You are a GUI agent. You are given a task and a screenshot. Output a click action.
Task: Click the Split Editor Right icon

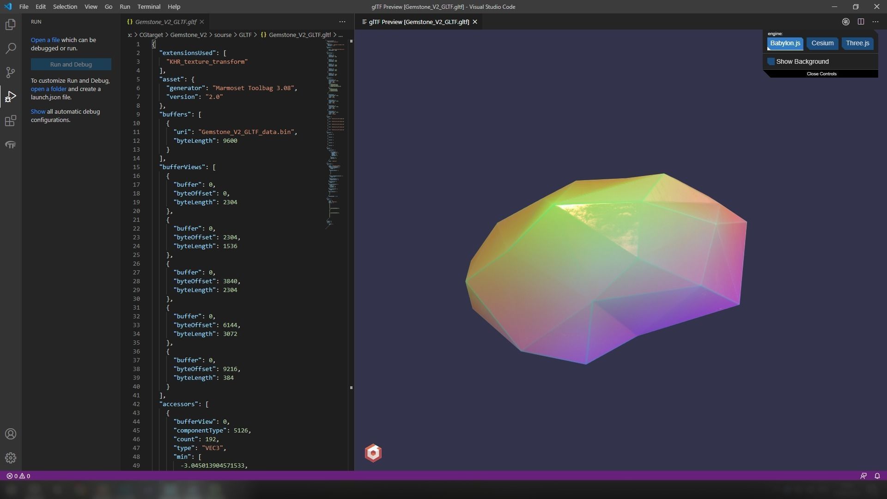pyautogui.click(x=861, y=22)
